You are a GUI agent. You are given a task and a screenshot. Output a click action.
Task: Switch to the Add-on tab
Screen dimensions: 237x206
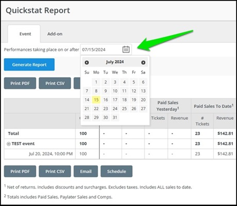coord(55,34)
